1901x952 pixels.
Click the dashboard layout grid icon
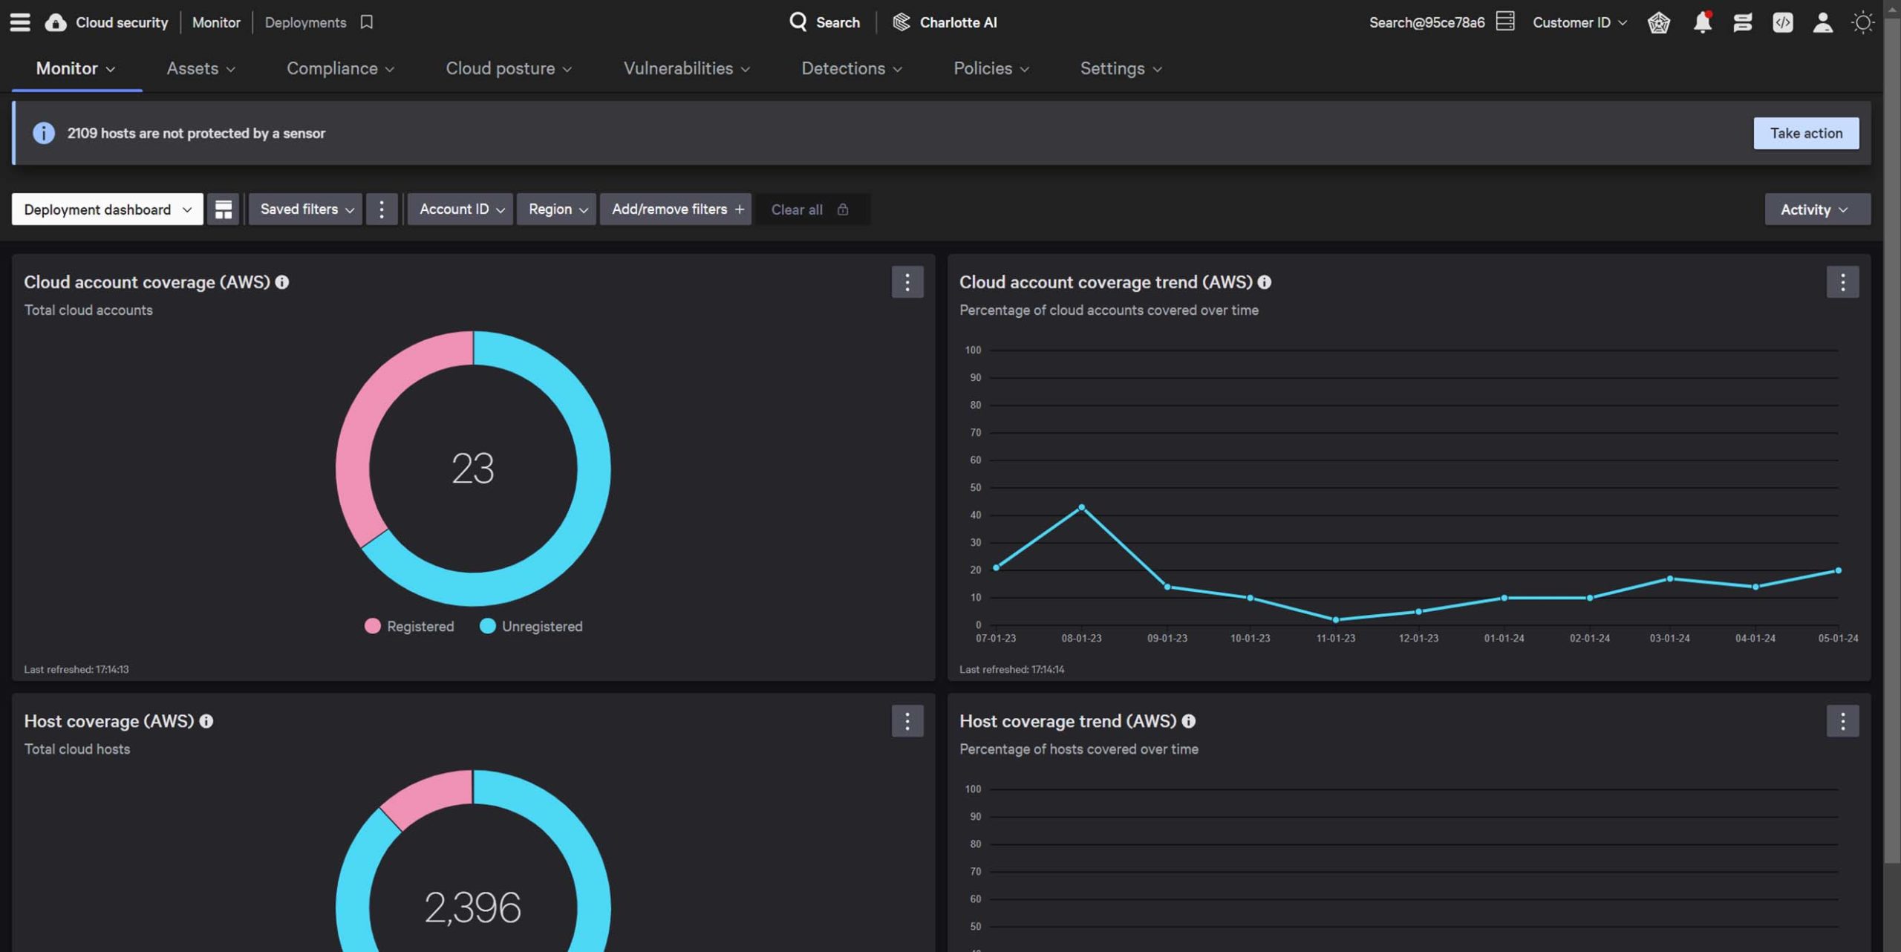223,209
